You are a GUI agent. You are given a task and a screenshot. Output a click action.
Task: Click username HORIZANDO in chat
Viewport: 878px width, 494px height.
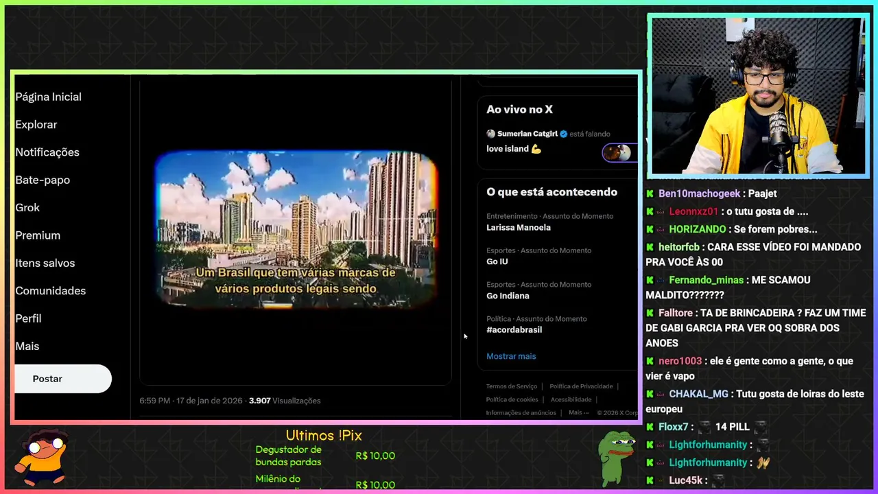(697, 229)
